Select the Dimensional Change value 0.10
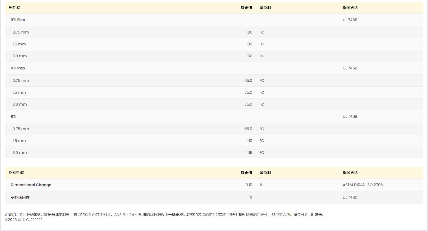Viewport: 428px width, 231px height. coord(249,185)
